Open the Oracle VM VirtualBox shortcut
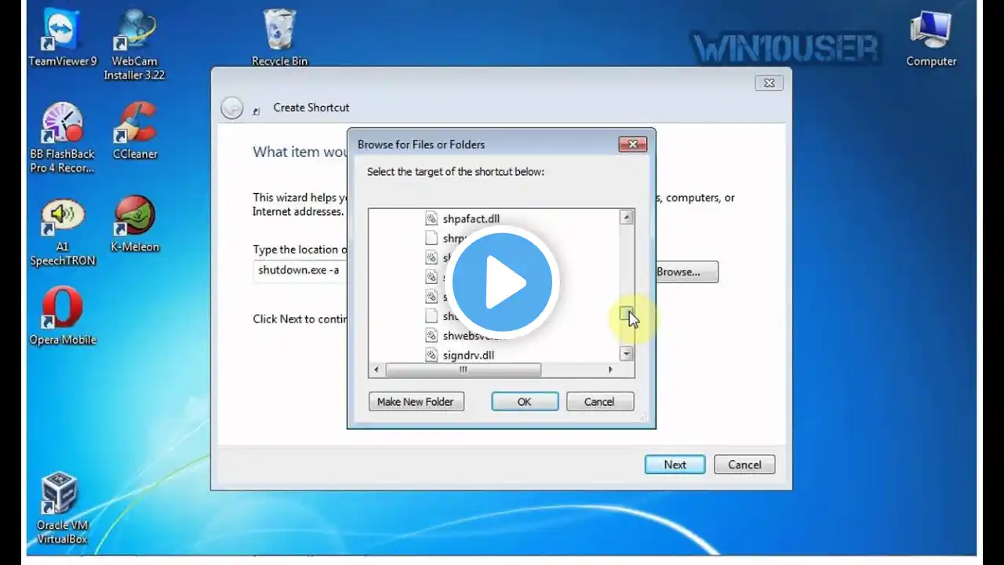The height and width of the screenshot is (565, 1004). pyautogui.click(x=62, y=508)
